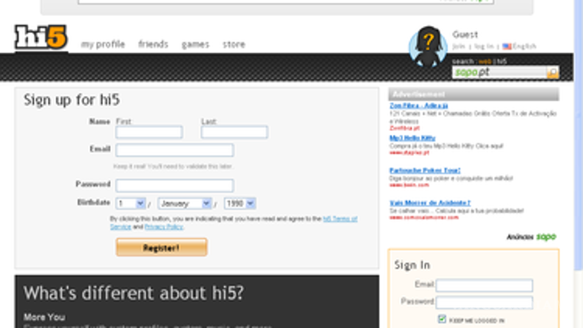This screenshot has width=583, height=328.
Task: Go to my profile tab
Action: coord(103,45)
